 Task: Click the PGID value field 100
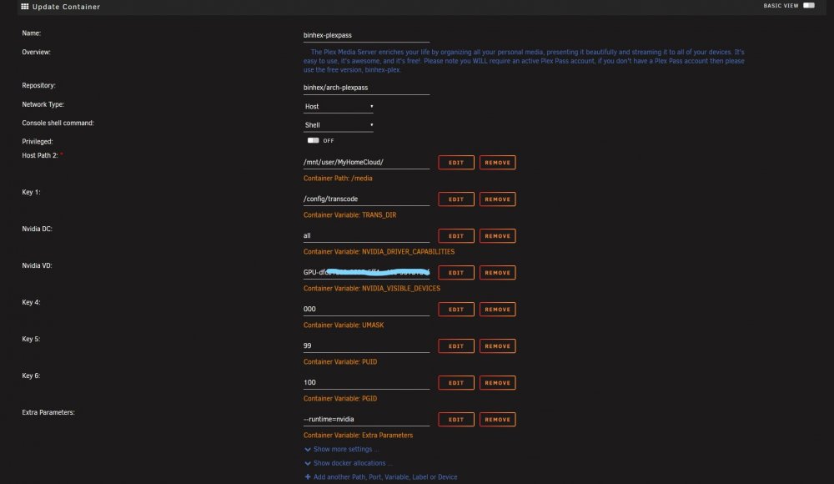coord(366,383)
